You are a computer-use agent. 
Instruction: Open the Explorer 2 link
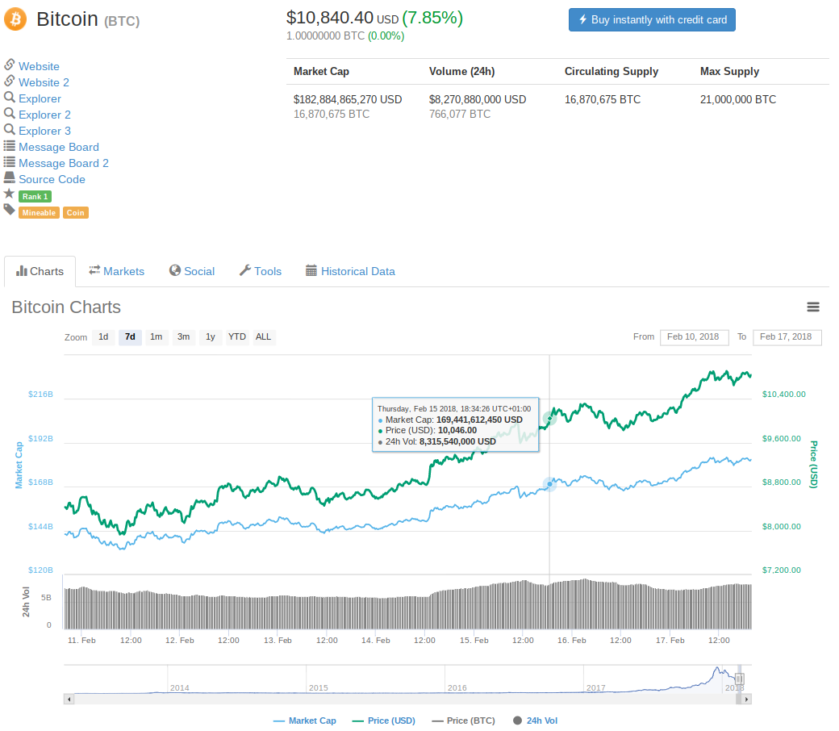(x=44, y=115)
